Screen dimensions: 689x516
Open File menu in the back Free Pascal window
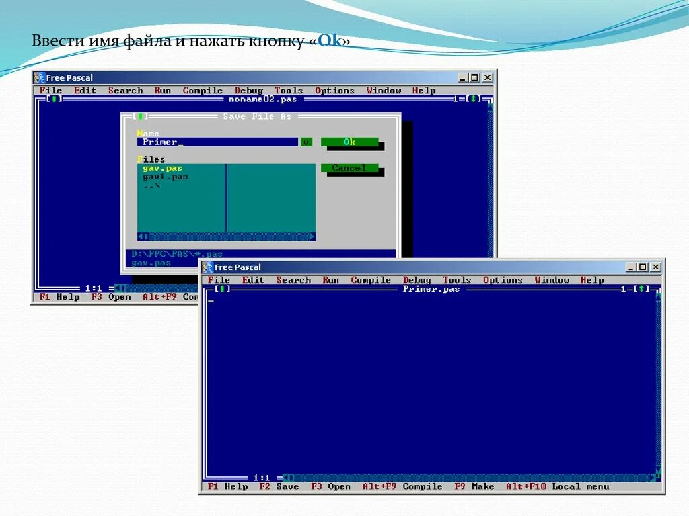point(50,91)
